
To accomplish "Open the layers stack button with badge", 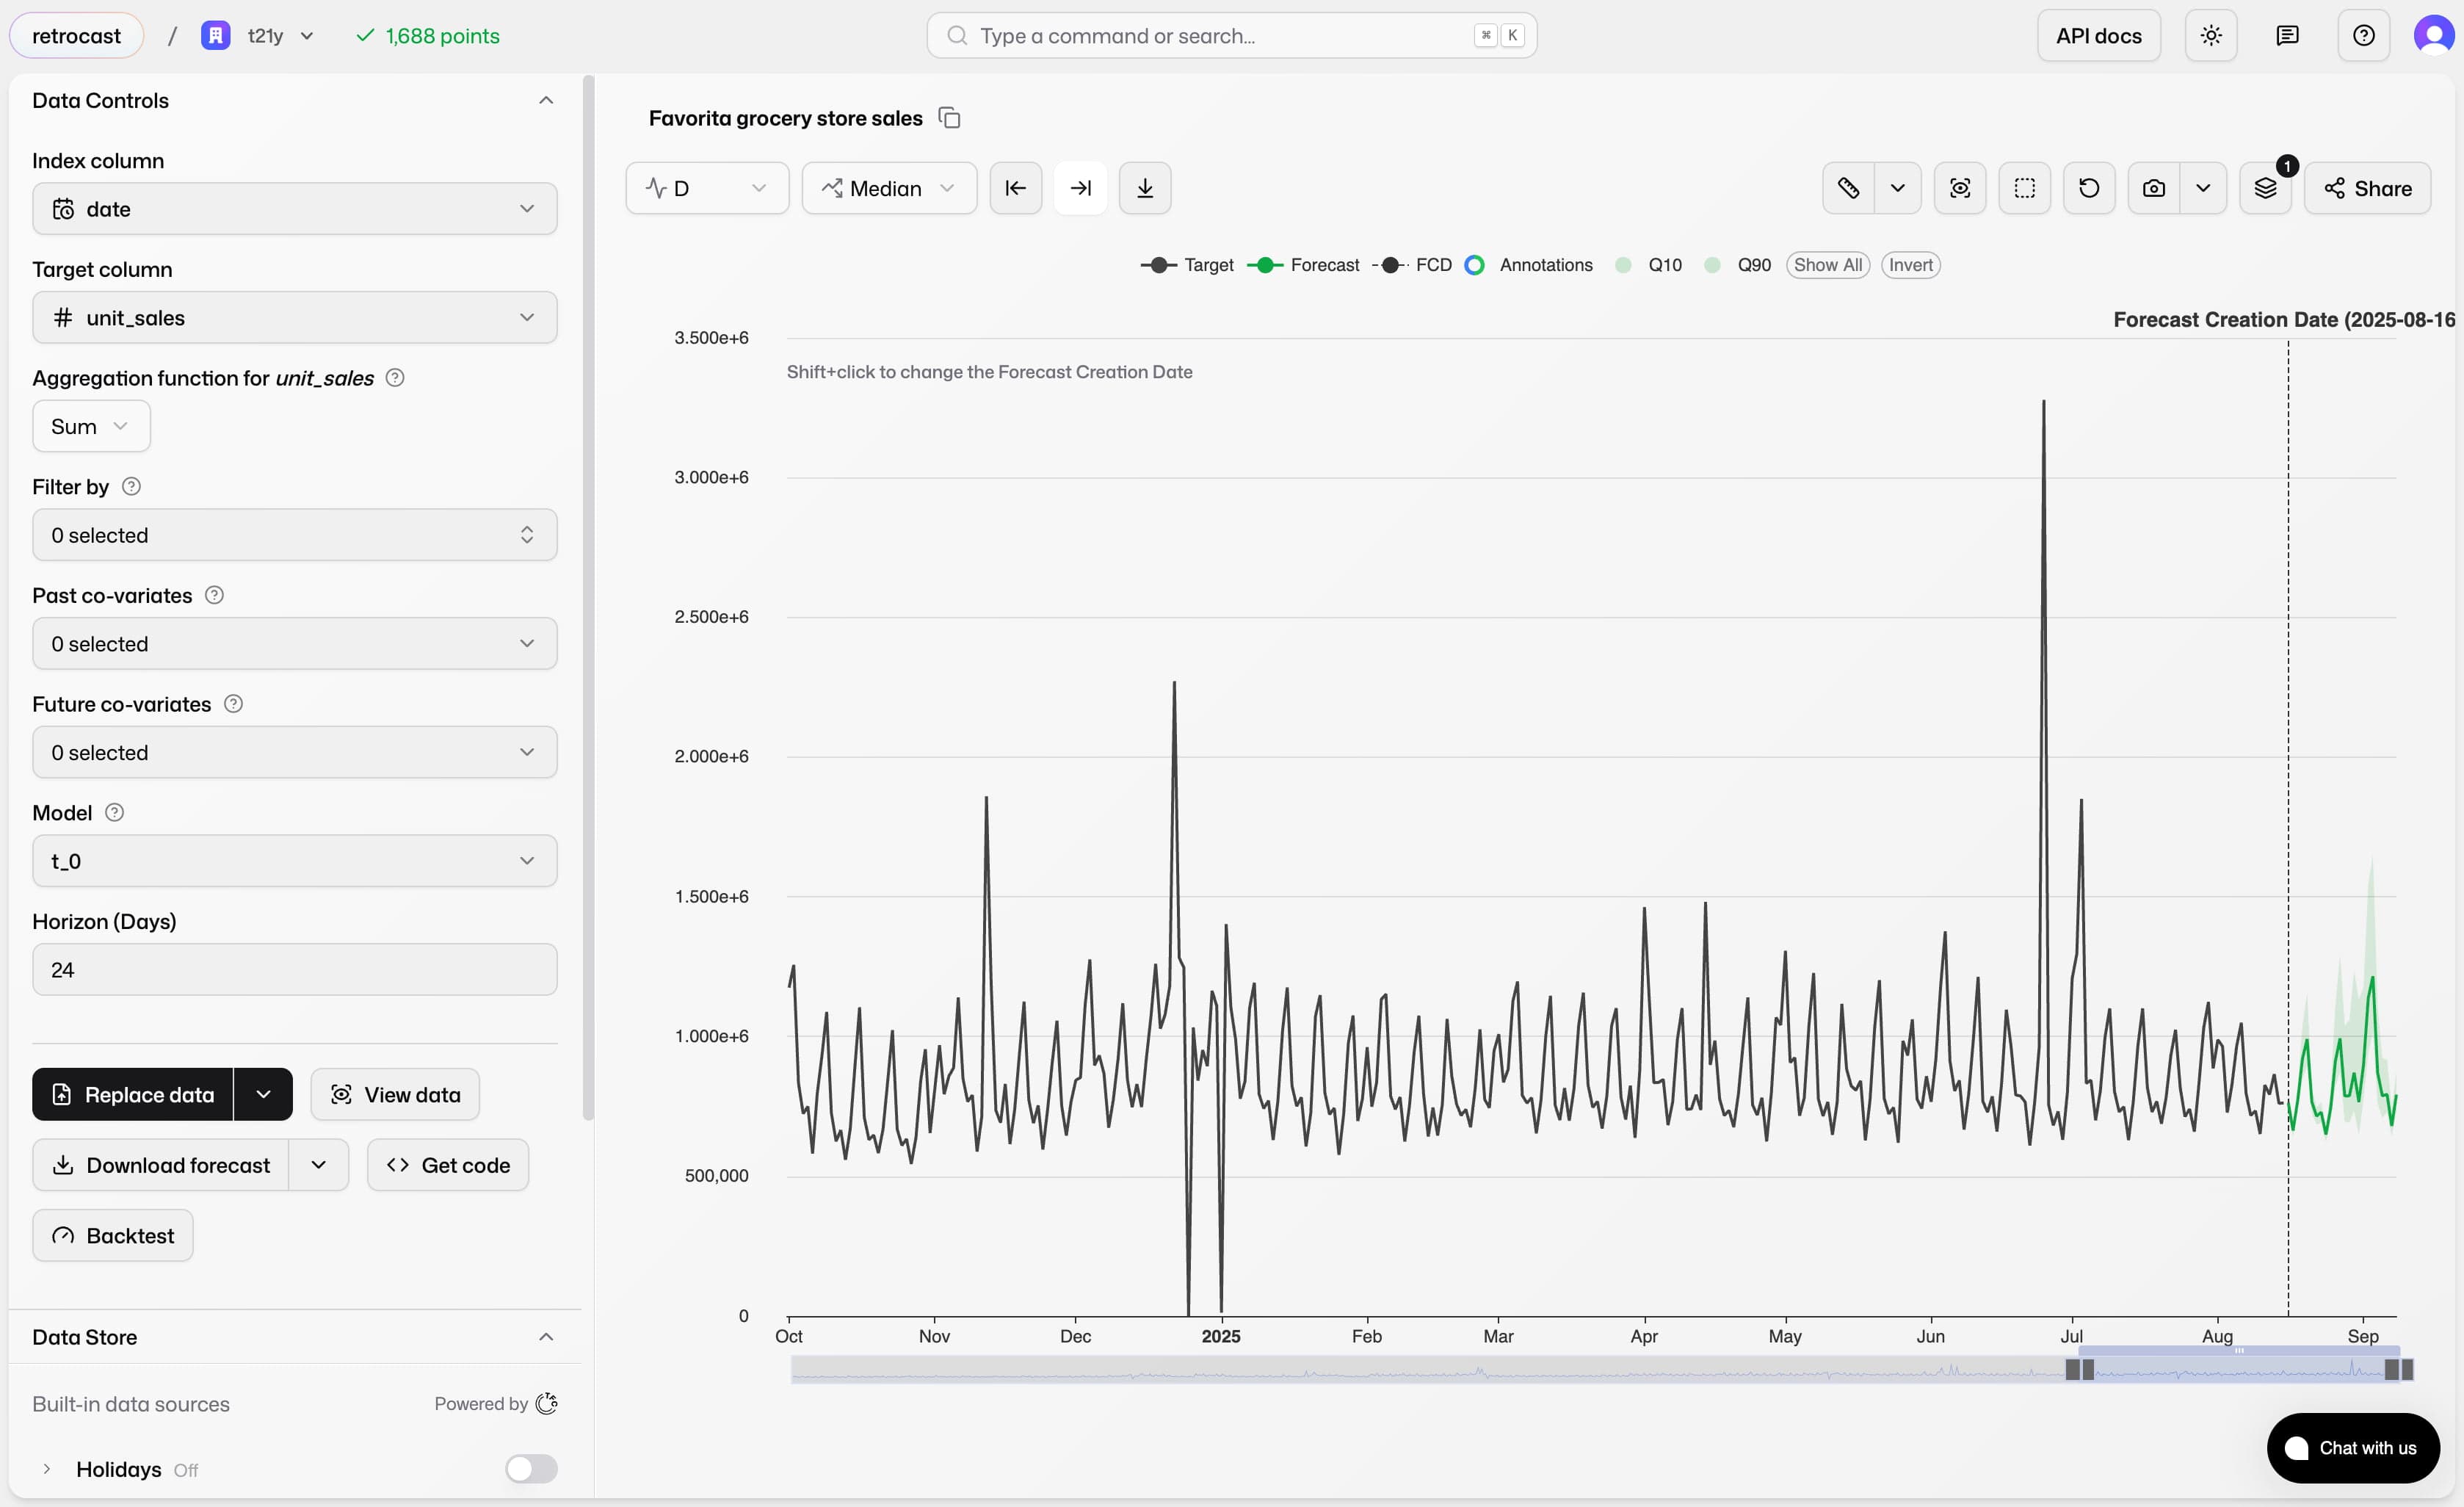I will click(2266, 188).
